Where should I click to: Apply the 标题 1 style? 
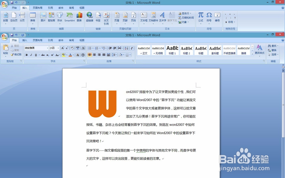[172, 50]
